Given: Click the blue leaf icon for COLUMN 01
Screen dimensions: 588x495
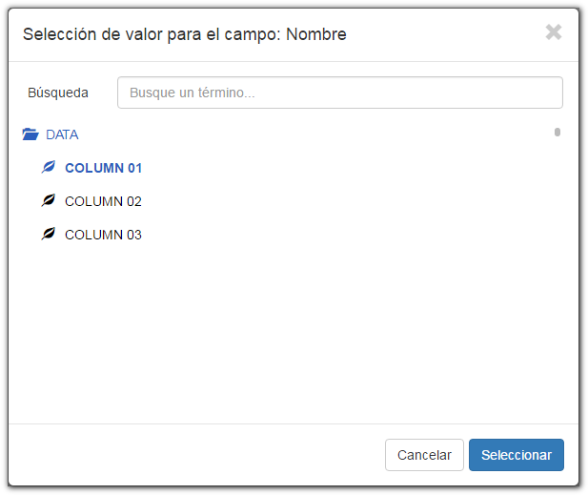Looking at the screenshot, I should click(x=49, y=167).
